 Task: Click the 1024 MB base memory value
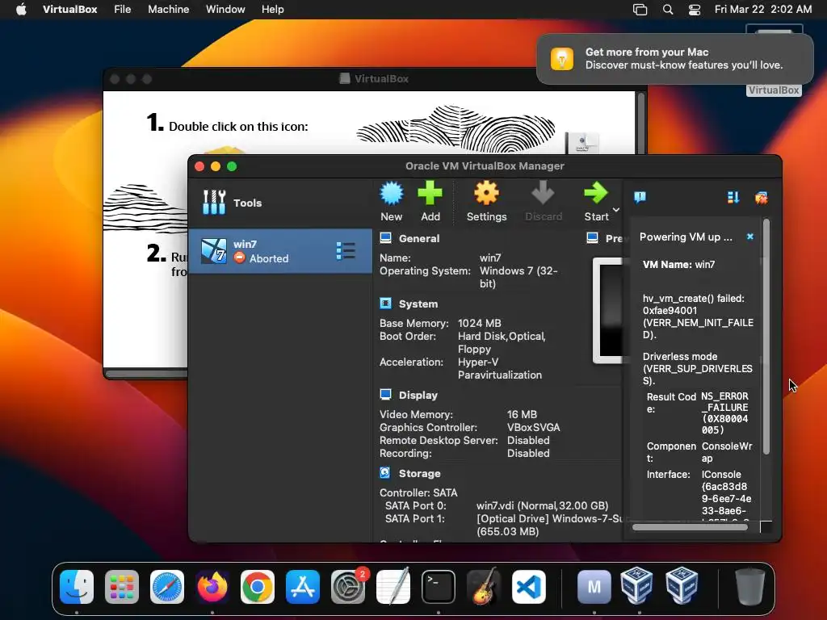click(x=480, y=323)
